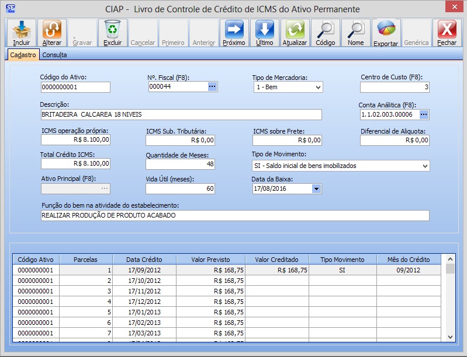The width and height of the screenshot is (467, 357).
Task: Click the Descrição text field
Action: (x=181, y=114)
